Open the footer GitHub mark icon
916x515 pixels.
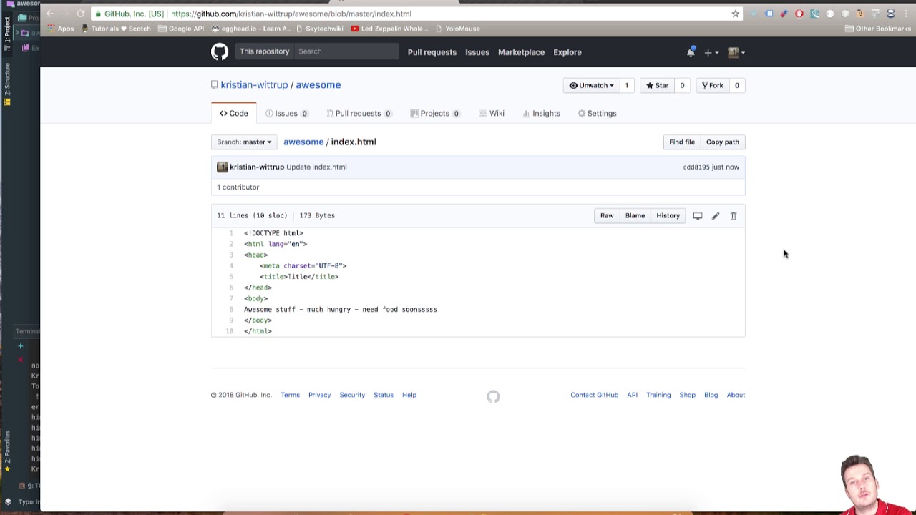[x=493, y=396]
